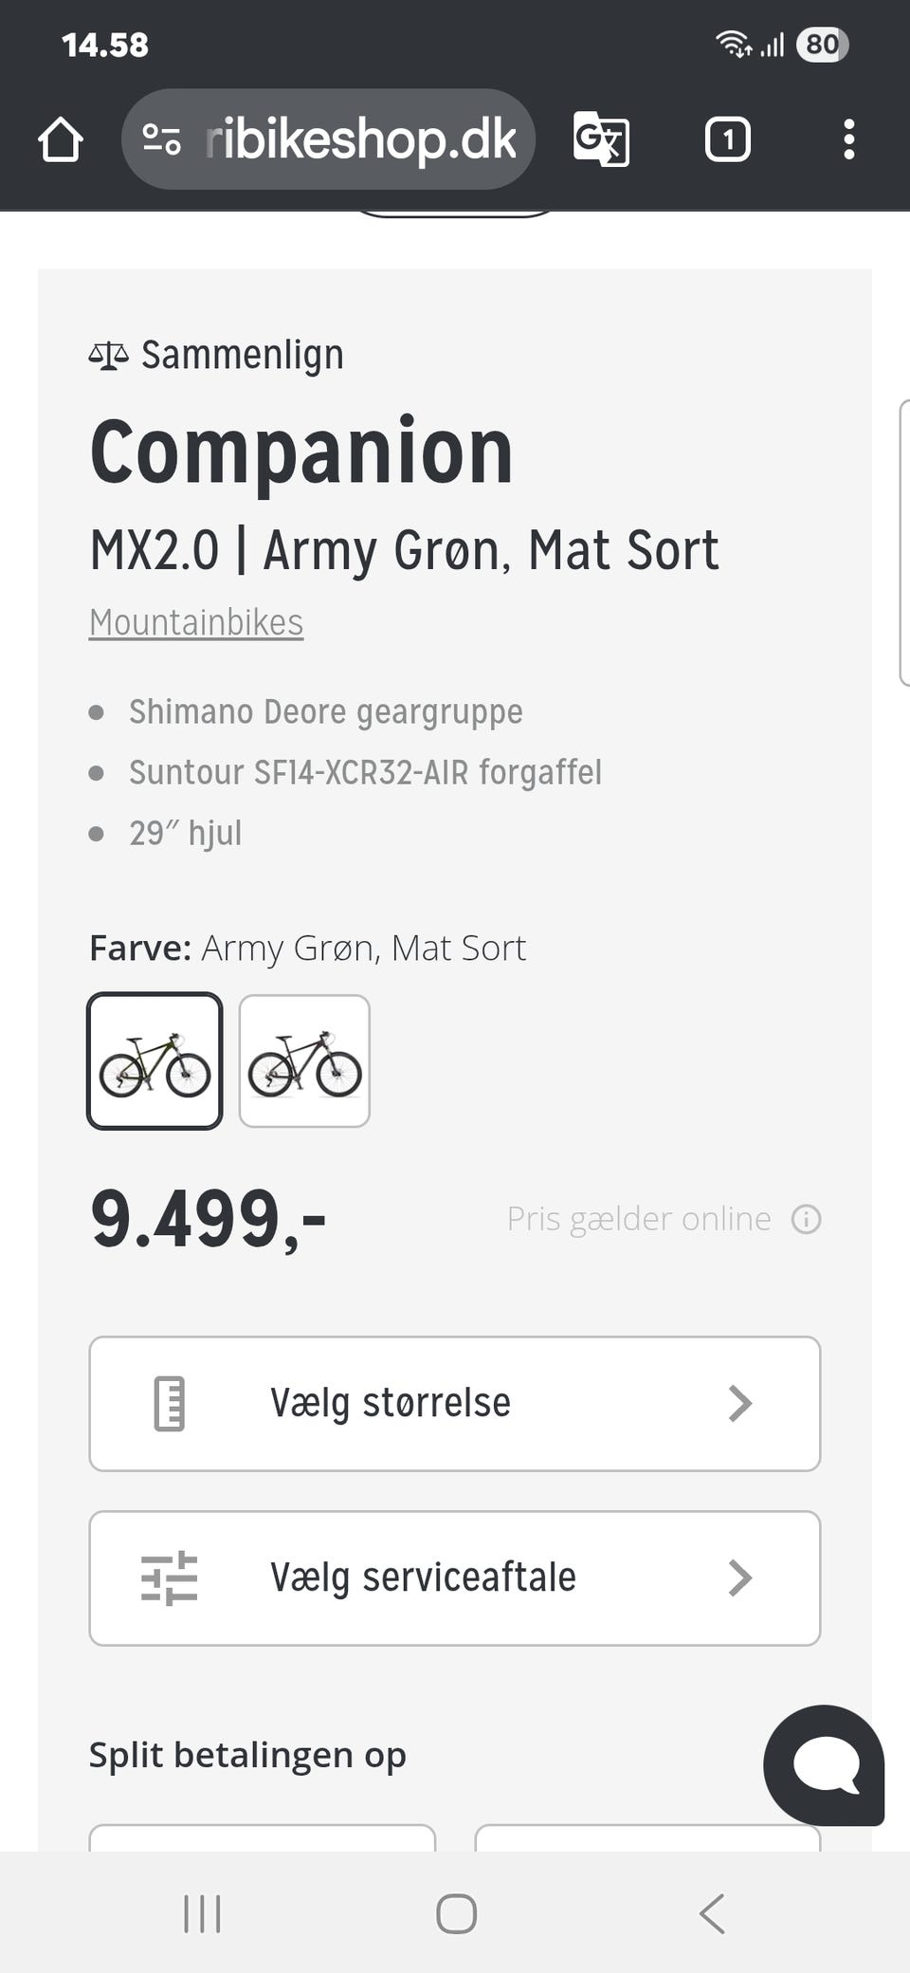The height and width of the screenshot is (1973, 910).
Task: Open the live chat bubble
Action: [x=824, y=1764]
